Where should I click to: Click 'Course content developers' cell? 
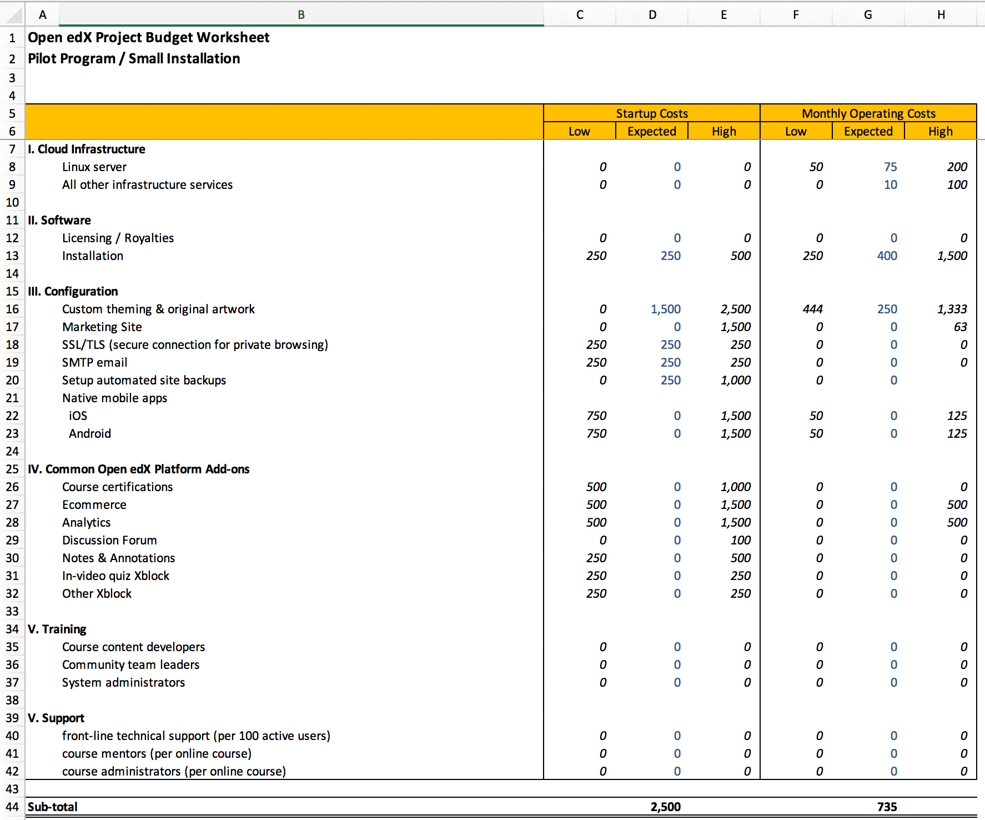(133, 647)
